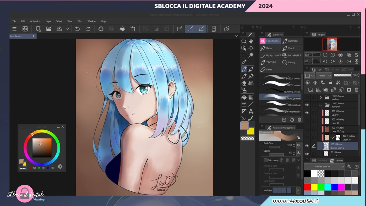Select the Frame border tool
The width and height of the screenshot is (366, 206).
click(244, 104)
